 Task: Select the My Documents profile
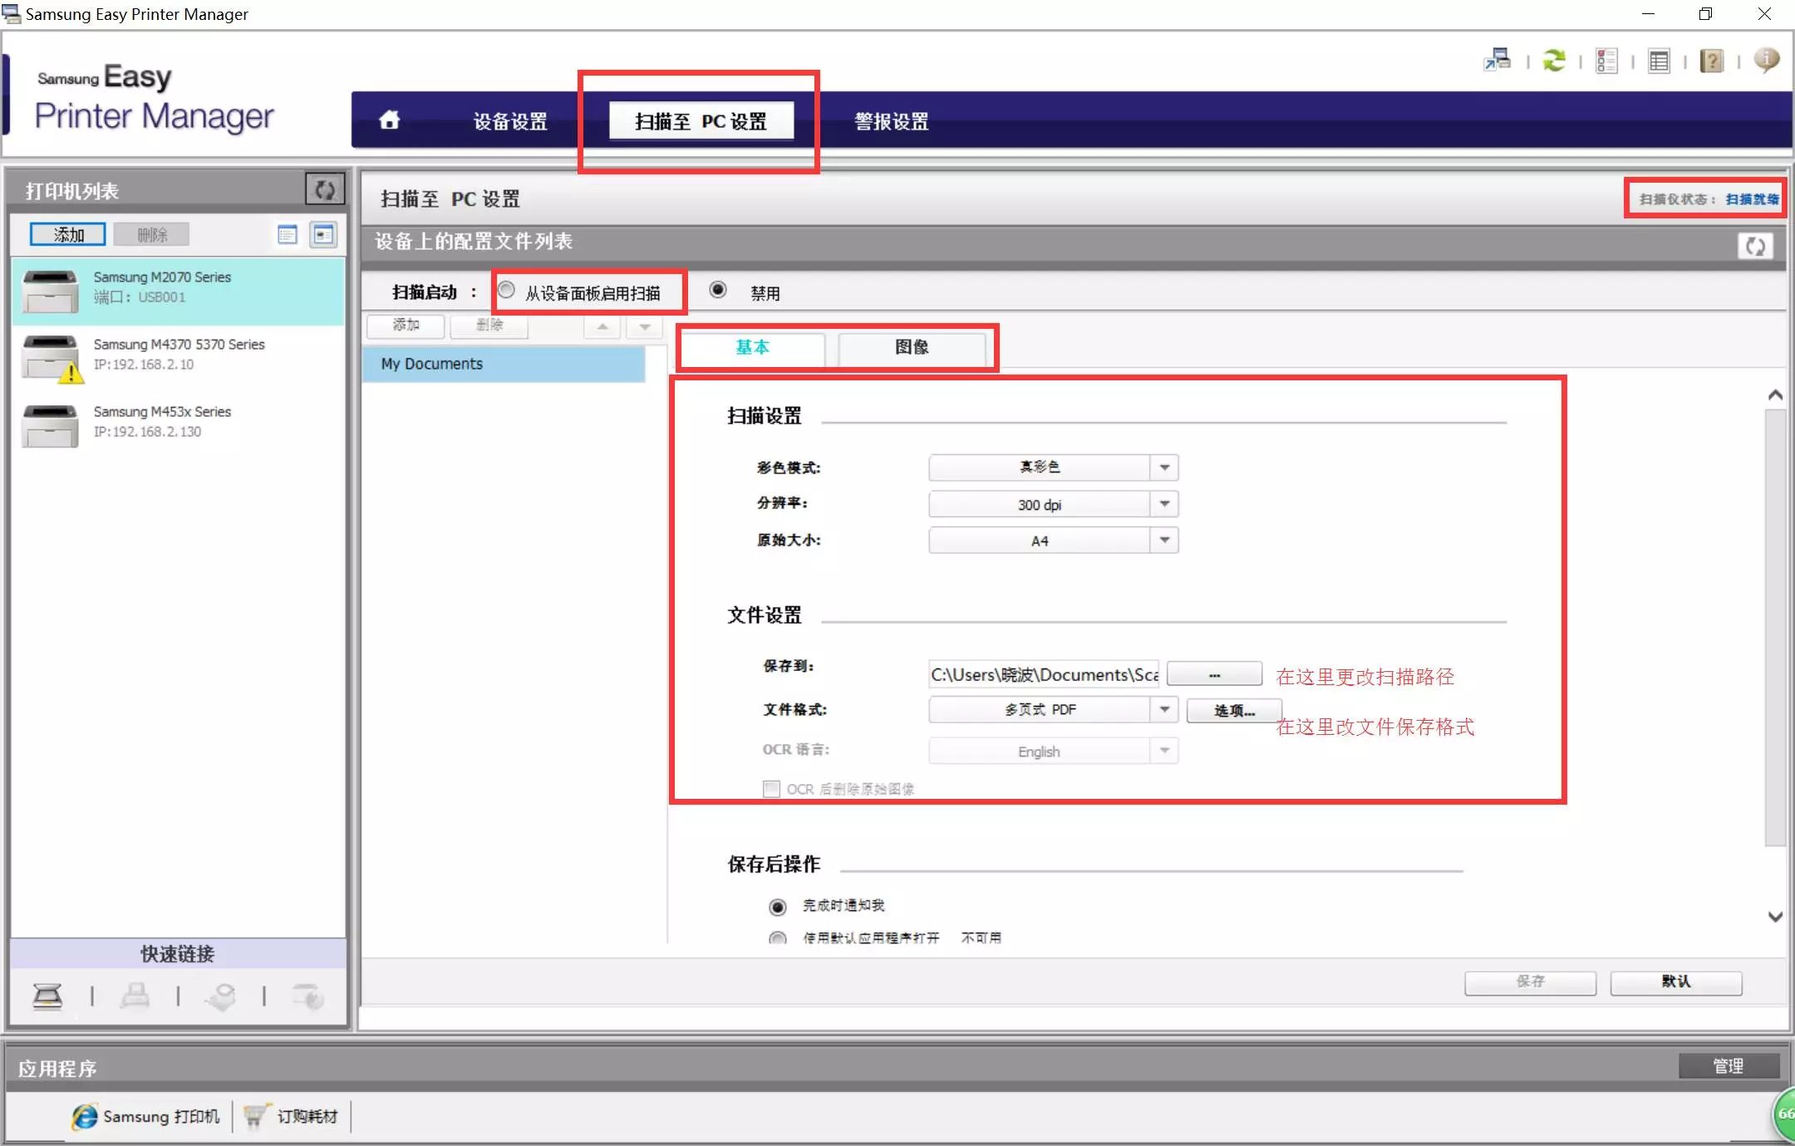click(504, 364)
